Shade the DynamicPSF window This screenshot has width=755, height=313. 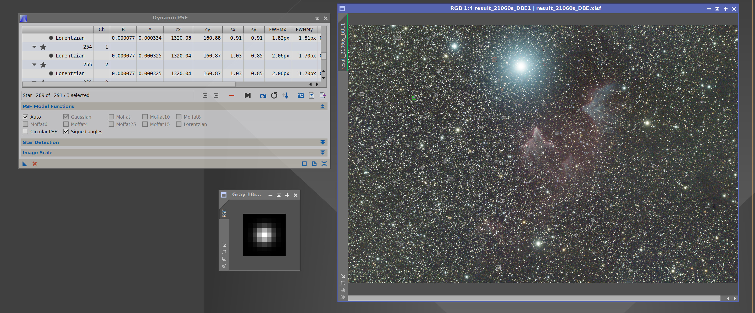pos(317,18)
